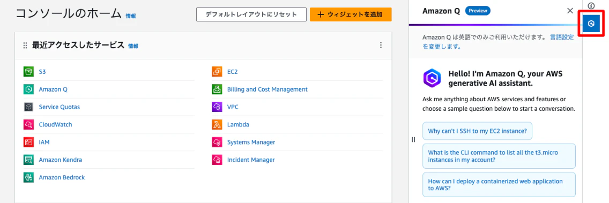Image resolution: width=609 pixels, height=203 pixels.
Task: Open the Amazon Q service link
Action: (53, 89)
